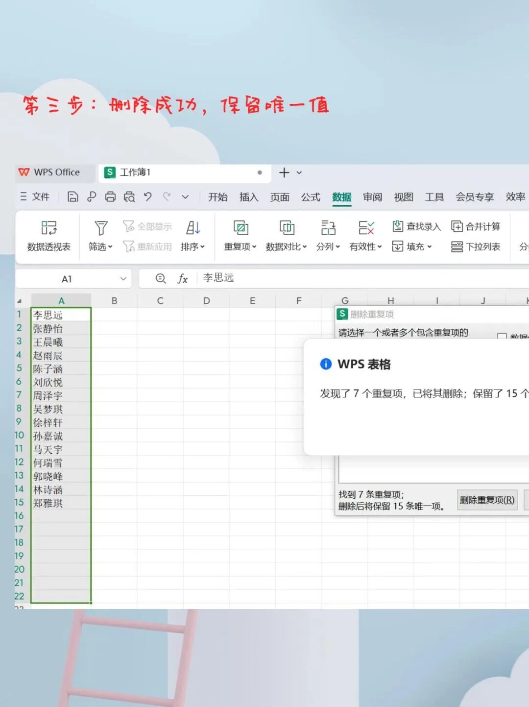529x707 pixels.
Task: Open the 效率 ribbon tab
Action: (x=516, y=197)
